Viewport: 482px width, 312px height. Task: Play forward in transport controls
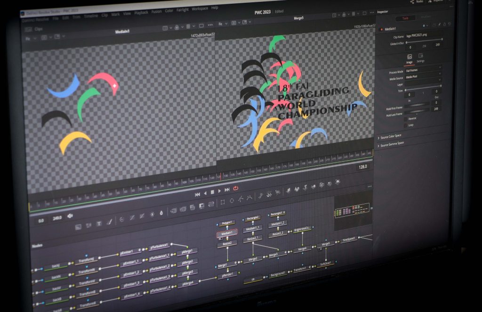tap(219, 191)
